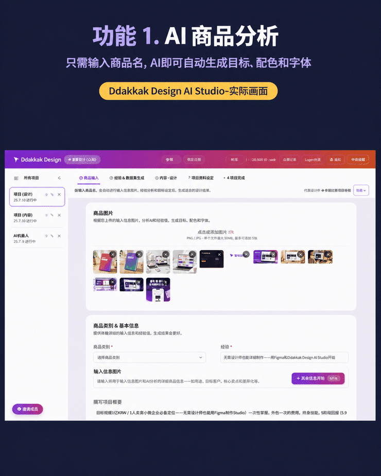381x476 pixels.
Task: Open the notifications bell button in the header
Action: 335,160
